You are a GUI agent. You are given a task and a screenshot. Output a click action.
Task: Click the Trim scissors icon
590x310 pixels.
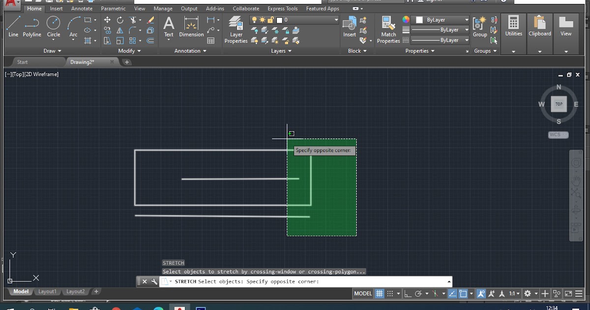pyautogui.click(x=133, y=20)
